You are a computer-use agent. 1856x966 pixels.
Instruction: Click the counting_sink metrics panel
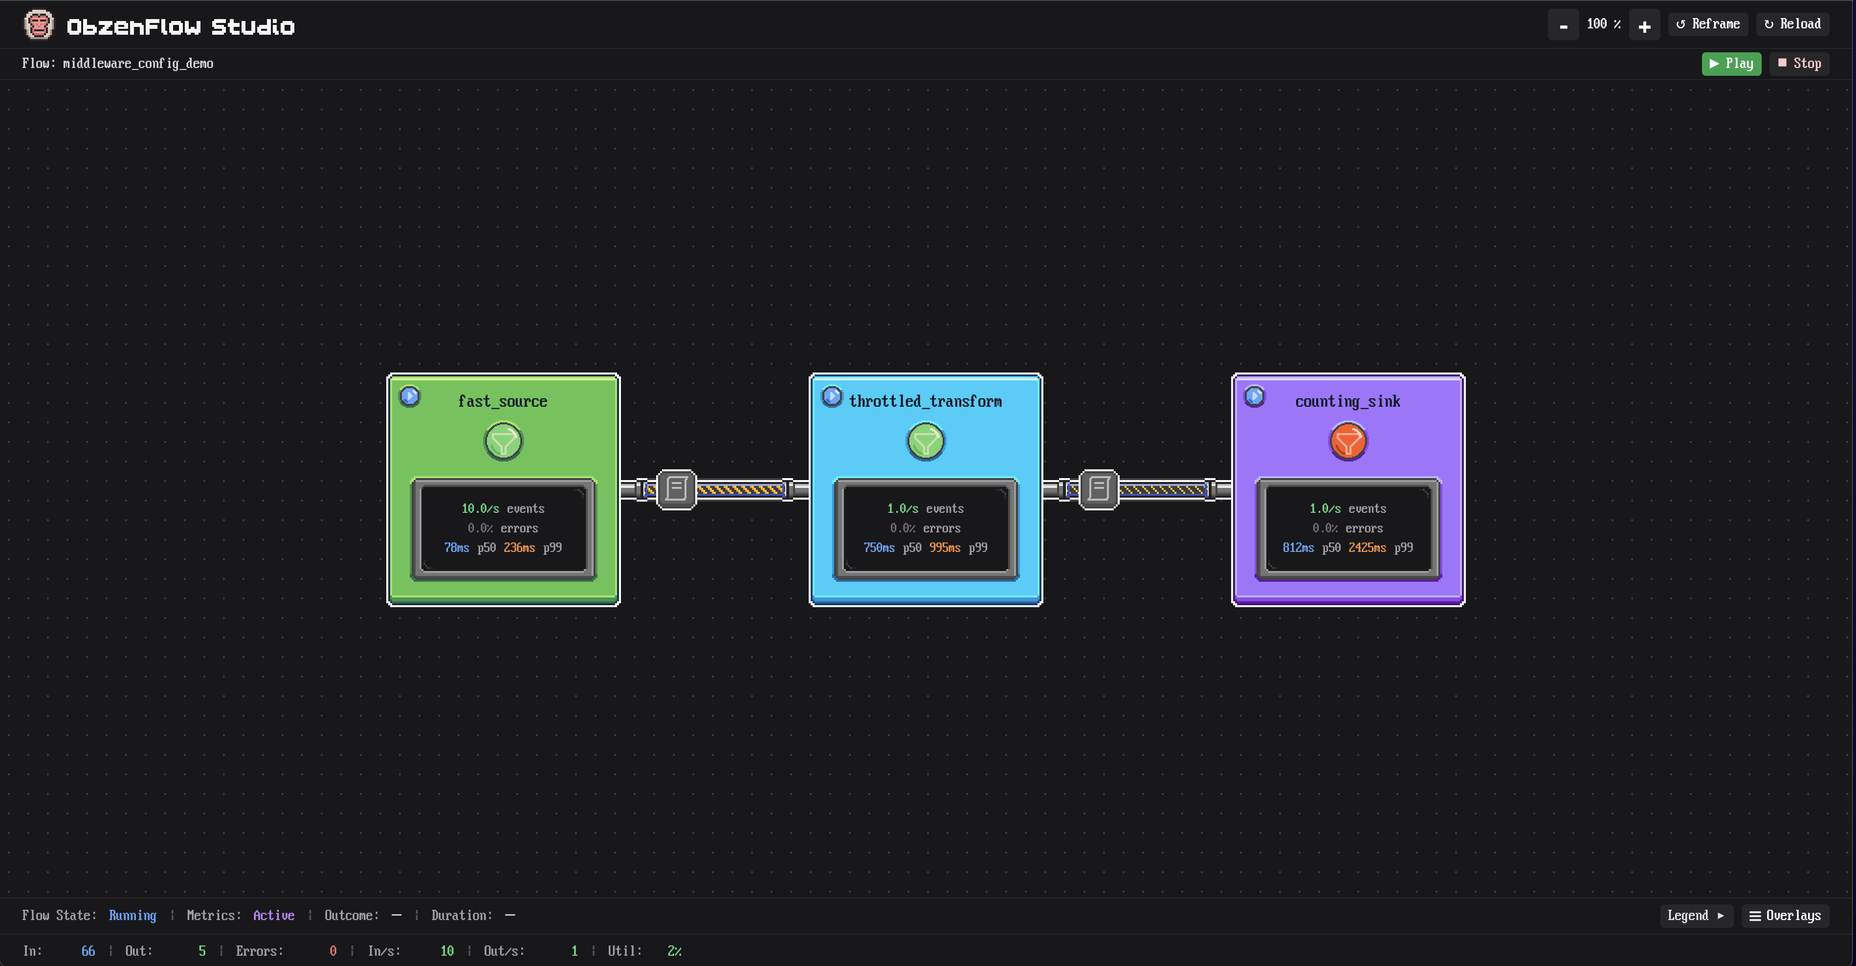pyautogui.click(x=1348, y=529)
